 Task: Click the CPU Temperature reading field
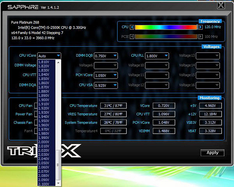pyautogui.click(x=113, y=105)
